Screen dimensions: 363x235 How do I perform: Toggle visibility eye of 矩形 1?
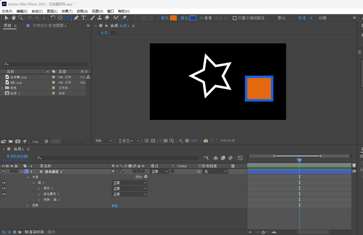pos(3,188)
